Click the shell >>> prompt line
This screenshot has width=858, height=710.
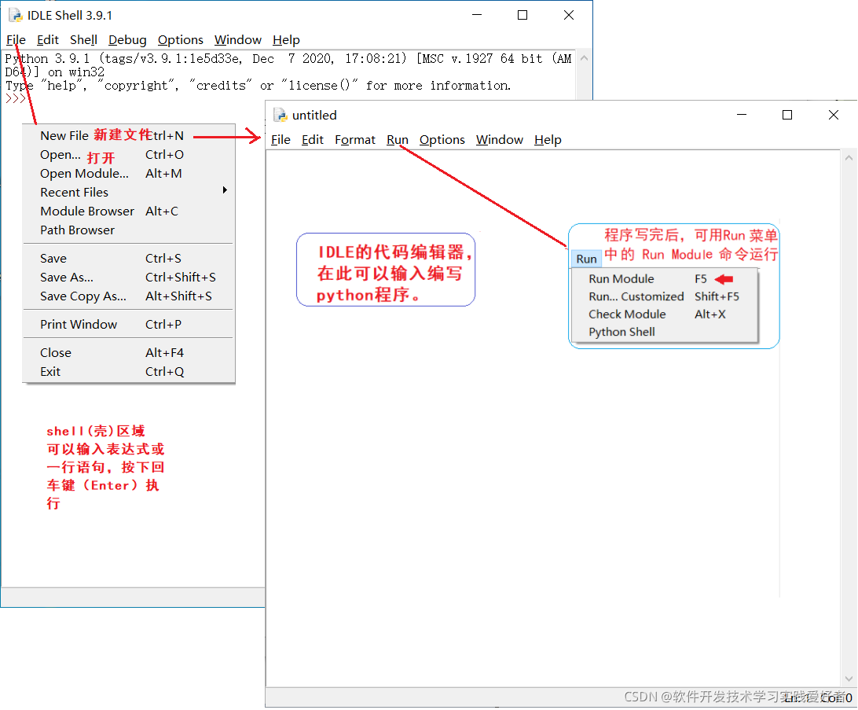tap(16, 98)
